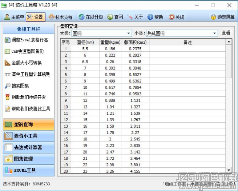Click 帮助我们改善此工具 feedback item

(27, 109)
